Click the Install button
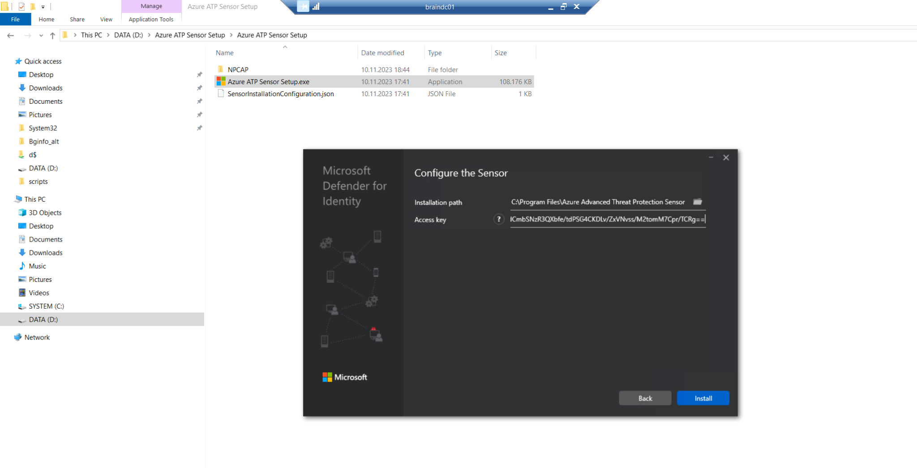This screenshot has height=468, width=917. click(x=703, y=398)
